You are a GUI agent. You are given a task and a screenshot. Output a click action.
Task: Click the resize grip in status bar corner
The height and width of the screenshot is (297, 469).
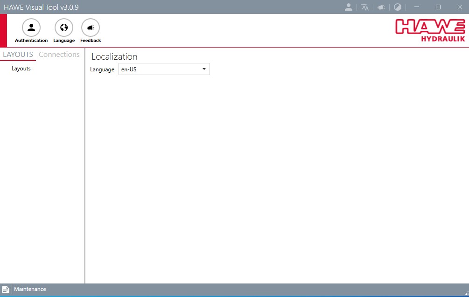tap(466, 293)
